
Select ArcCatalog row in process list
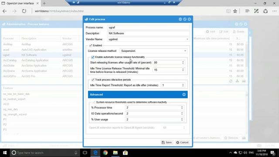click(x=42, y=60)
